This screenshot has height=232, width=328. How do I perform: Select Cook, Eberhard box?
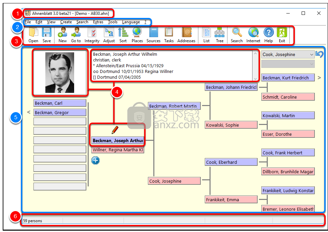pyautogui.click(x=231, y=162)
